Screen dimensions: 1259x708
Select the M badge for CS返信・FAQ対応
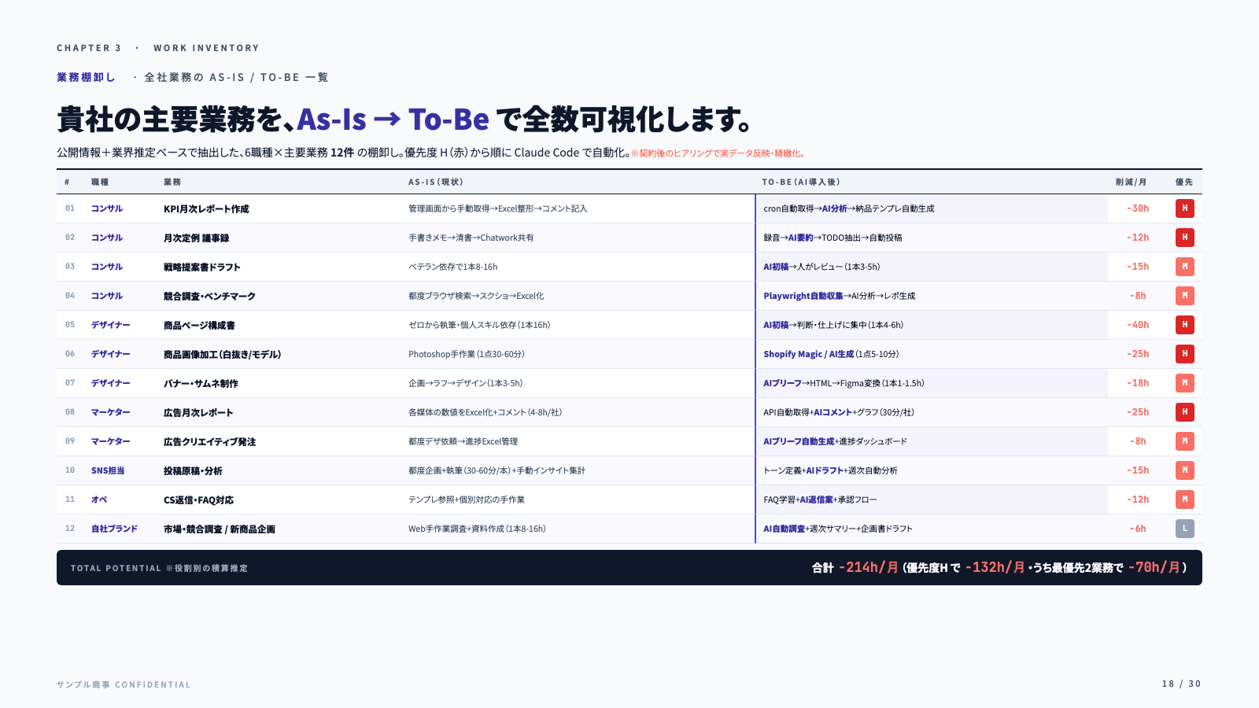point(1185,500)
